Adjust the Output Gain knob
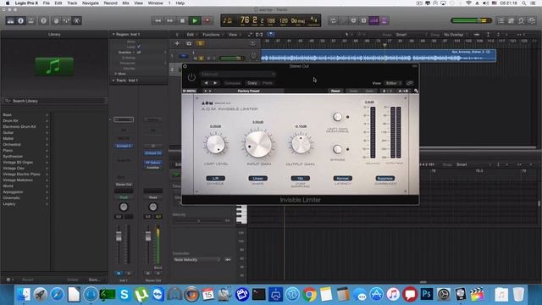The width and height of the screenshot is (542, 305). coord(301,145)
